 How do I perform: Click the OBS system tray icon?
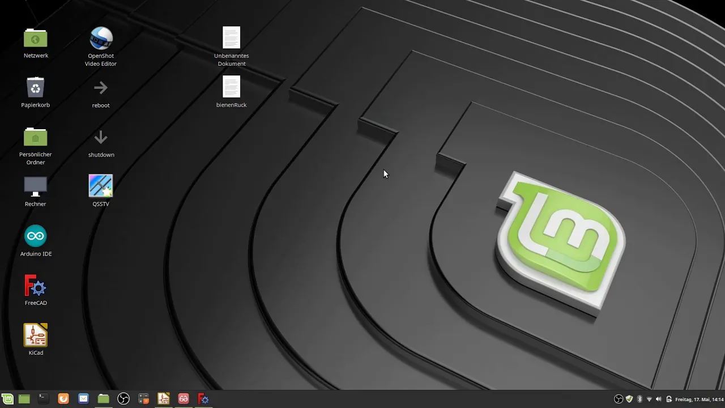pos(619,399)
